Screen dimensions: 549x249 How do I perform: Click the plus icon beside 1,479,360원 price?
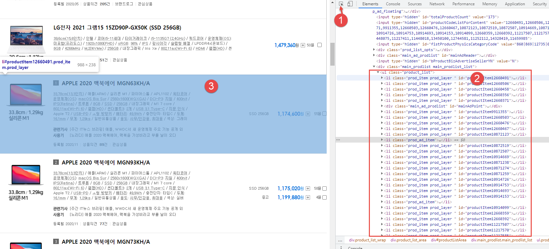click(303, 45)
